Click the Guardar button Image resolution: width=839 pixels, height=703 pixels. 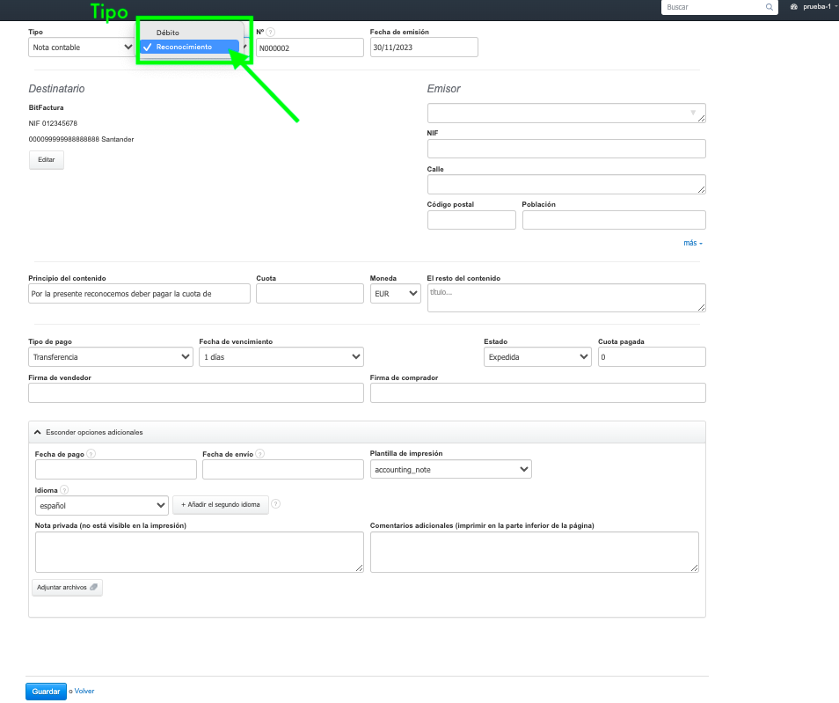point(46,692)
